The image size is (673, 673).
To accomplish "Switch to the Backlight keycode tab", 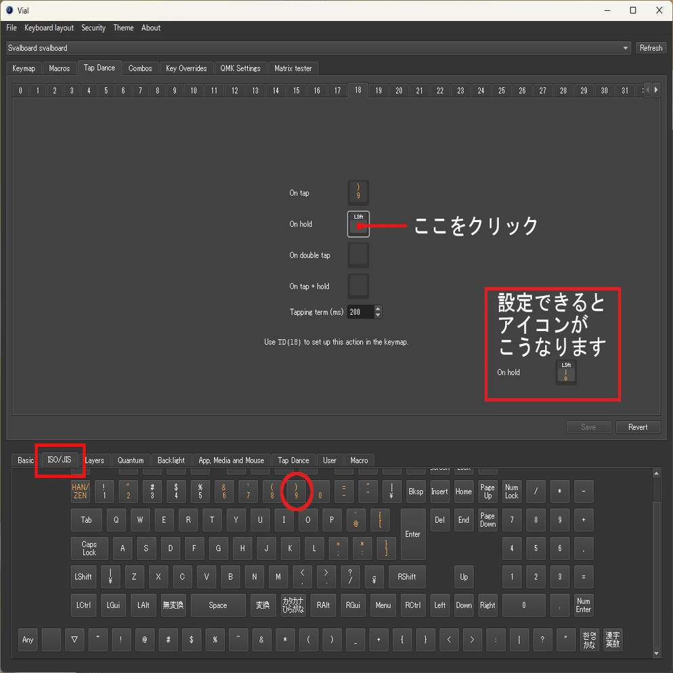I will tap(171, 460).
